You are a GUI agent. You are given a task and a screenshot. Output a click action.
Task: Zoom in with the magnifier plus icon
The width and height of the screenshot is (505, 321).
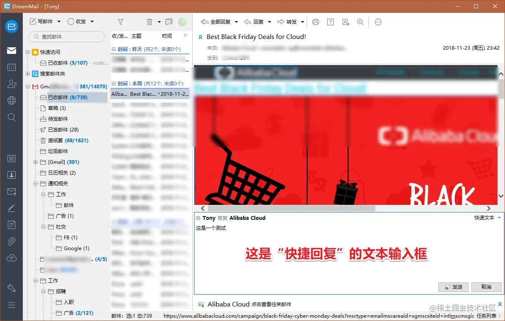[x=360, y=22]
